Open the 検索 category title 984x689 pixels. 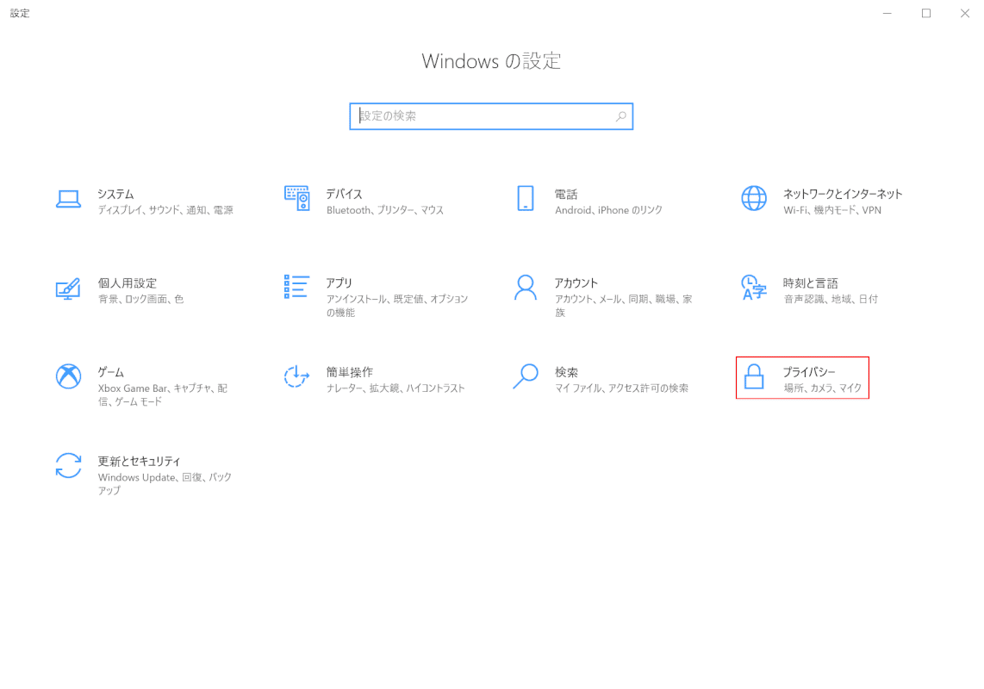tap(566, 372)
